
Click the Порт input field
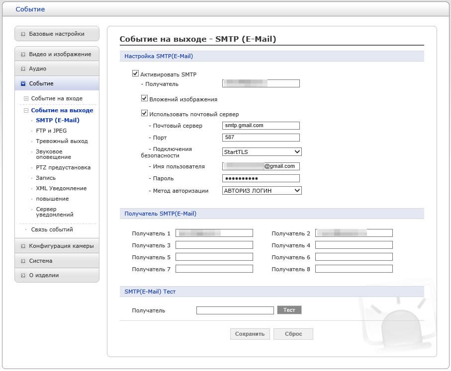(x=261, y=138)
